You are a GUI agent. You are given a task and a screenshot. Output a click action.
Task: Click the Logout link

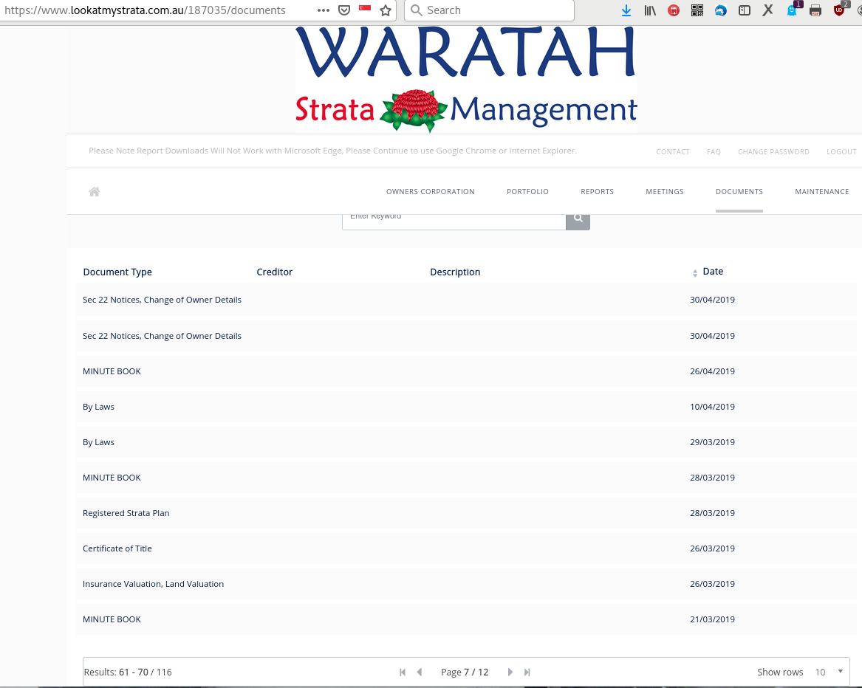point(841,151)
